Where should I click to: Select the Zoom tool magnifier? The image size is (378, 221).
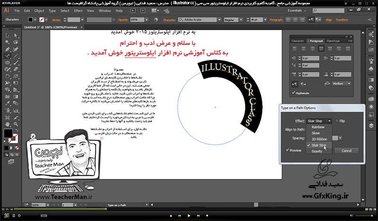pos(16,124)
